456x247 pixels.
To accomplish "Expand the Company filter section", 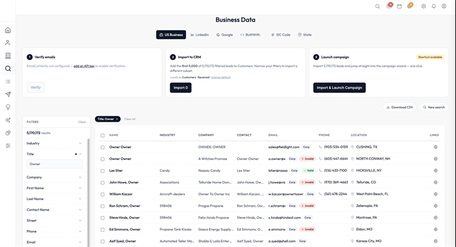I will [x=54, y=177].
